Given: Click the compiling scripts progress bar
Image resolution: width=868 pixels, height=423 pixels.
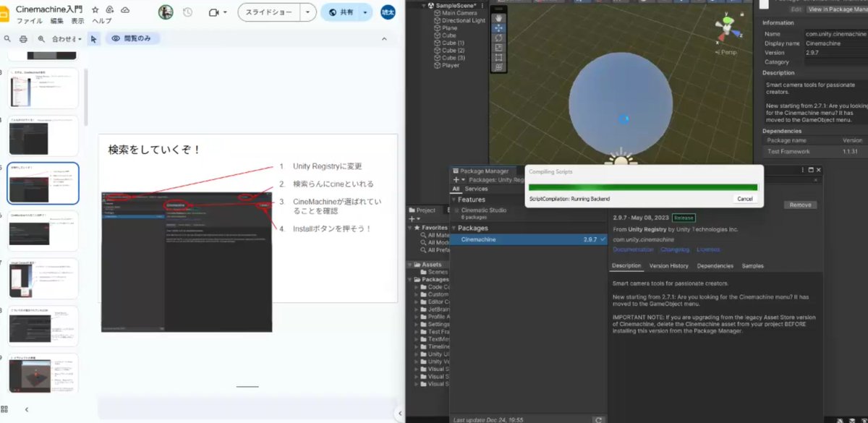Looking at the screenshot, I should pos(643,187).
